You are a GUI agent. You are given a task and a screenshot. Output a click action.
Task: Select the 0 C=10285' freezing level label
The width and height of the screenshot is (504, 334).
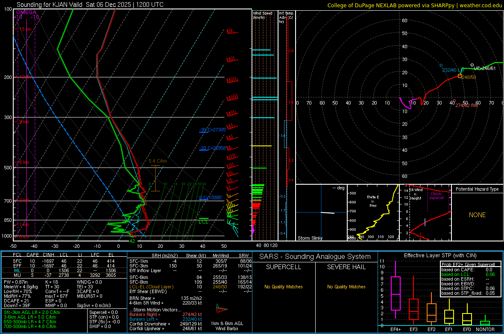coord(211,197)
